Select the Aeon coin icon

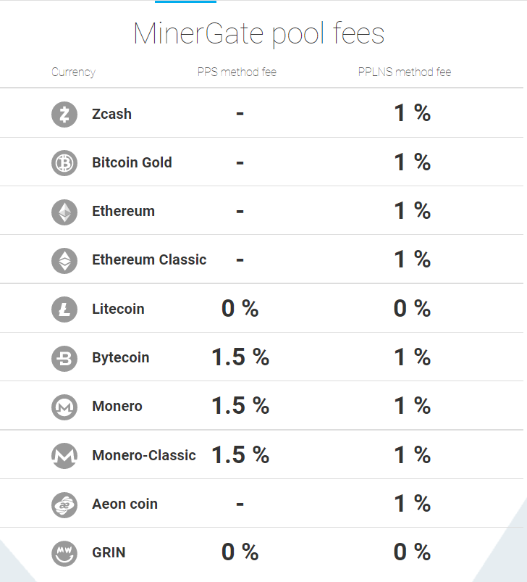pyautogui.click(x=64, y=504)
